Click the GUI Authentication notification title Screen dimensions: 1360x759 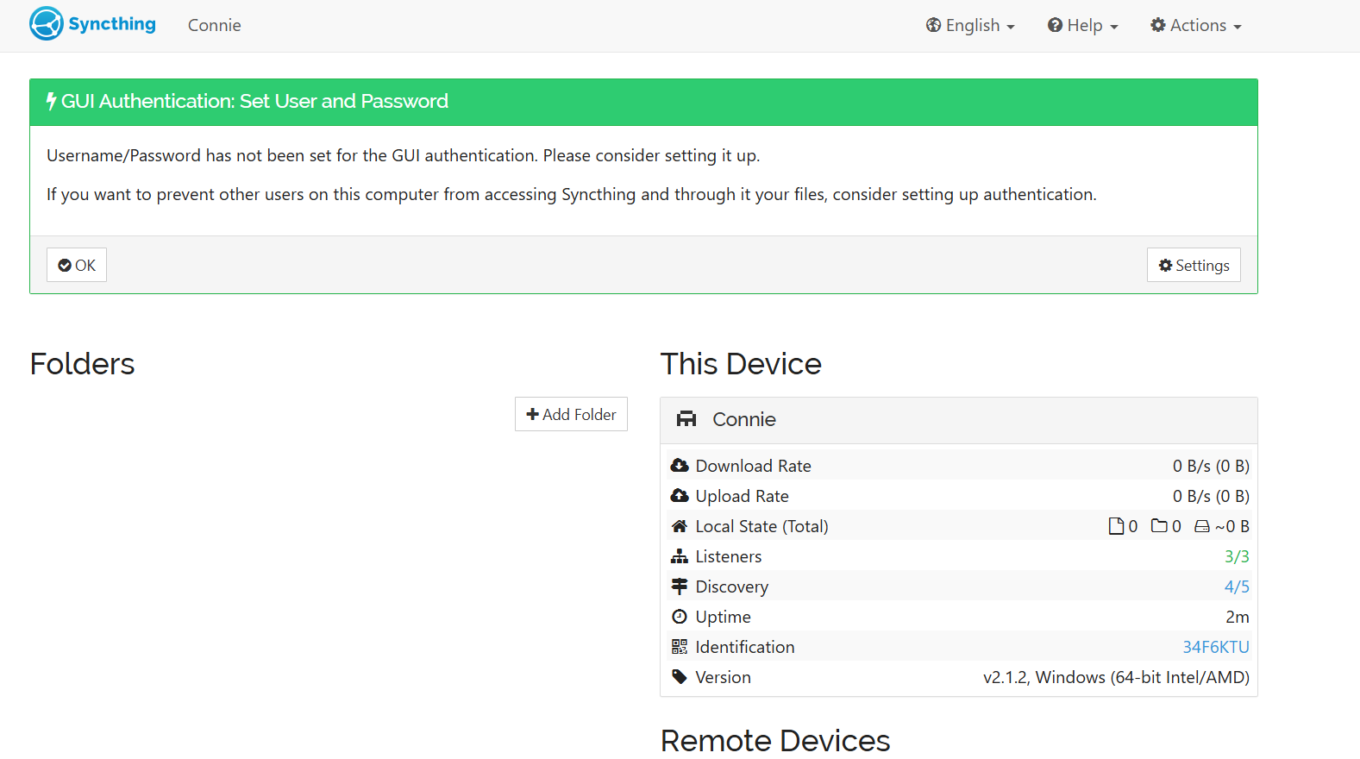254,101
